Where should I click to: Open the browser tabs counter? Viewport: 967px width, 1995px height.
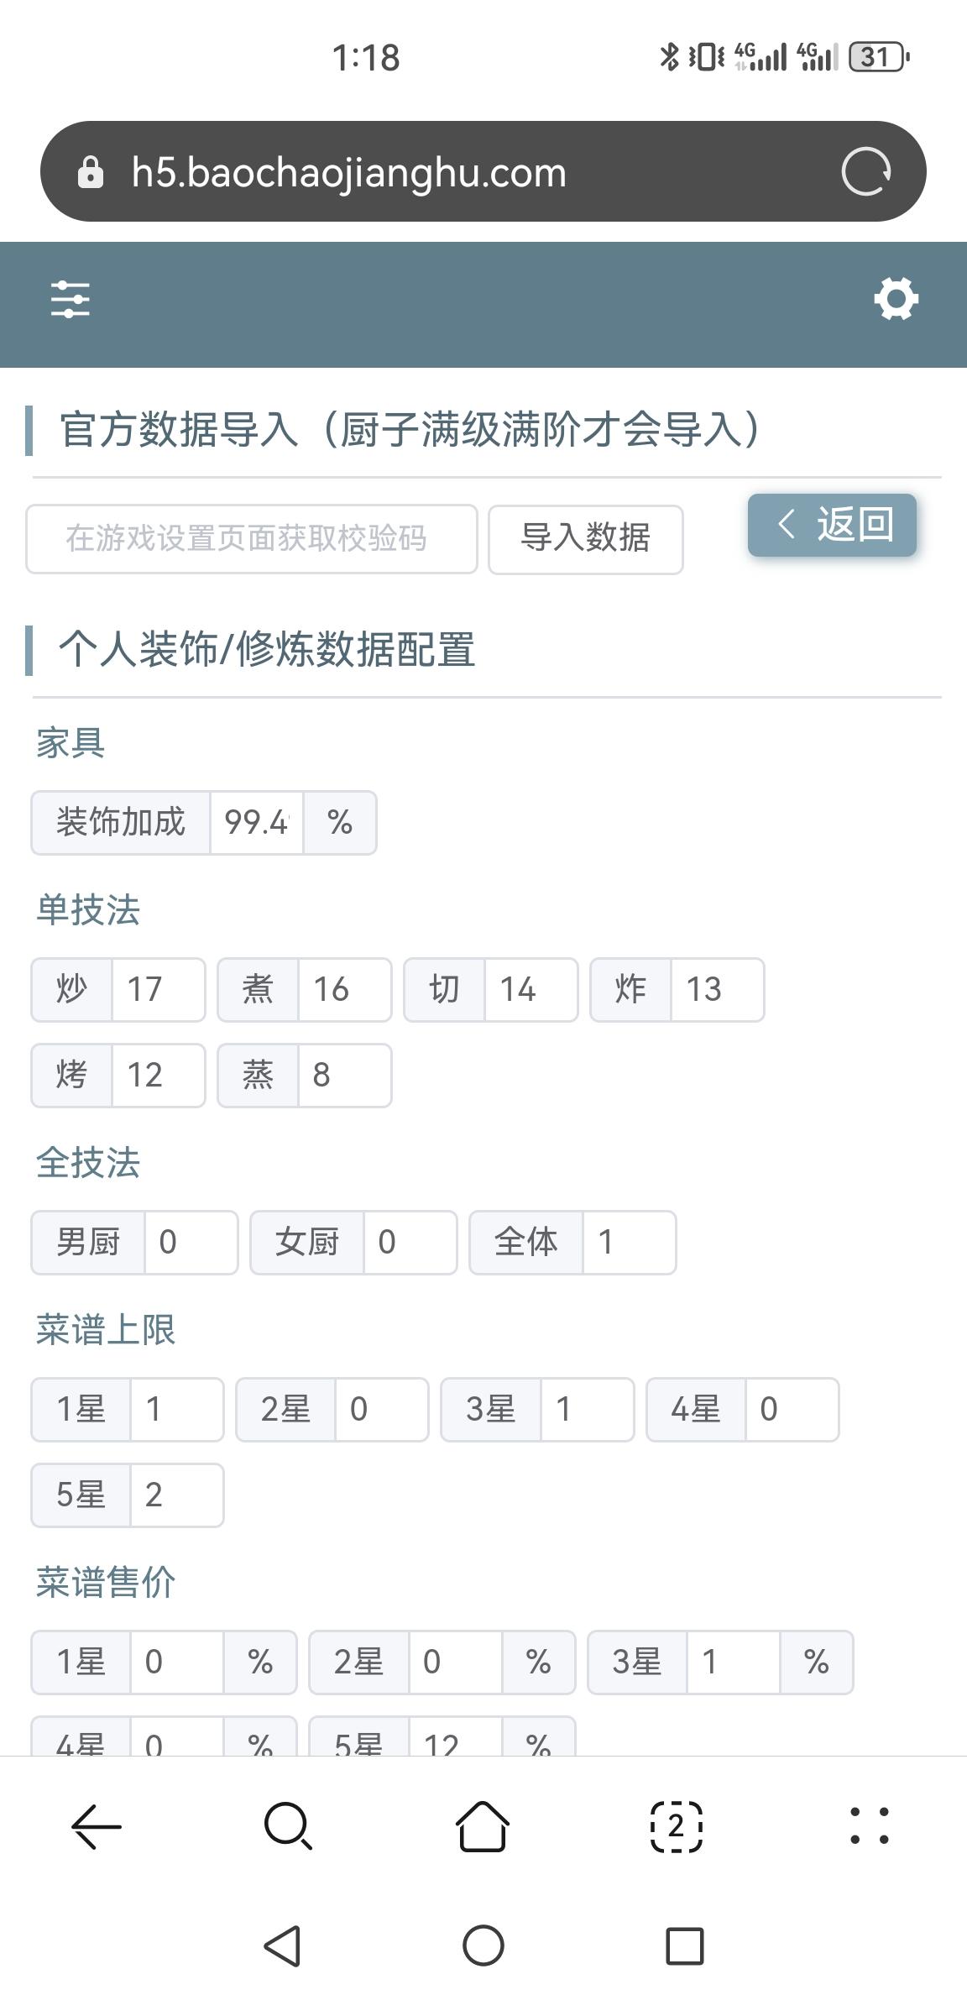[x=677, y=1826]
